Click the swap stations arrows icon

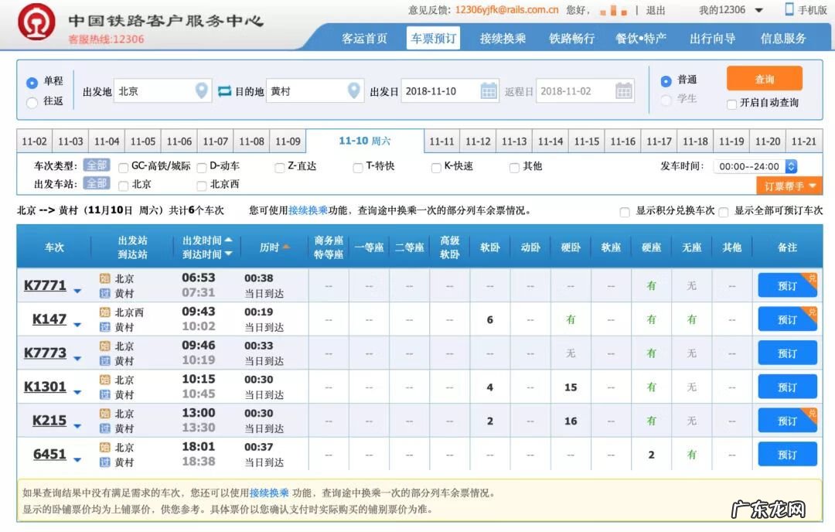coord(224,90)
